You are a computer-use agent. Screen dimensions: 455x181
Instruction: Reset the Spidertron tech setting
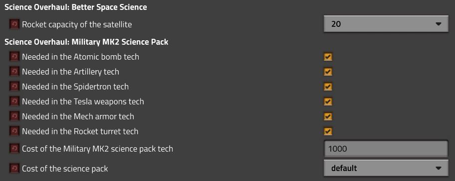pos(14,86)
